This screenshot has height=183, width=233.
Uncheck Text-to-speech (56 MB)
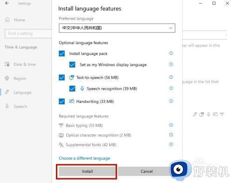62,77
